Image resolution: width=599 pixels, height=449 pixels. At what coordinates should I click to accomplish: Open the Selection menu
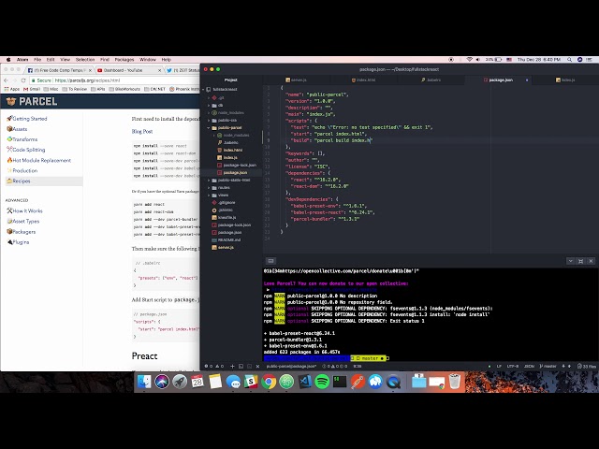click(x=85, y=60)
